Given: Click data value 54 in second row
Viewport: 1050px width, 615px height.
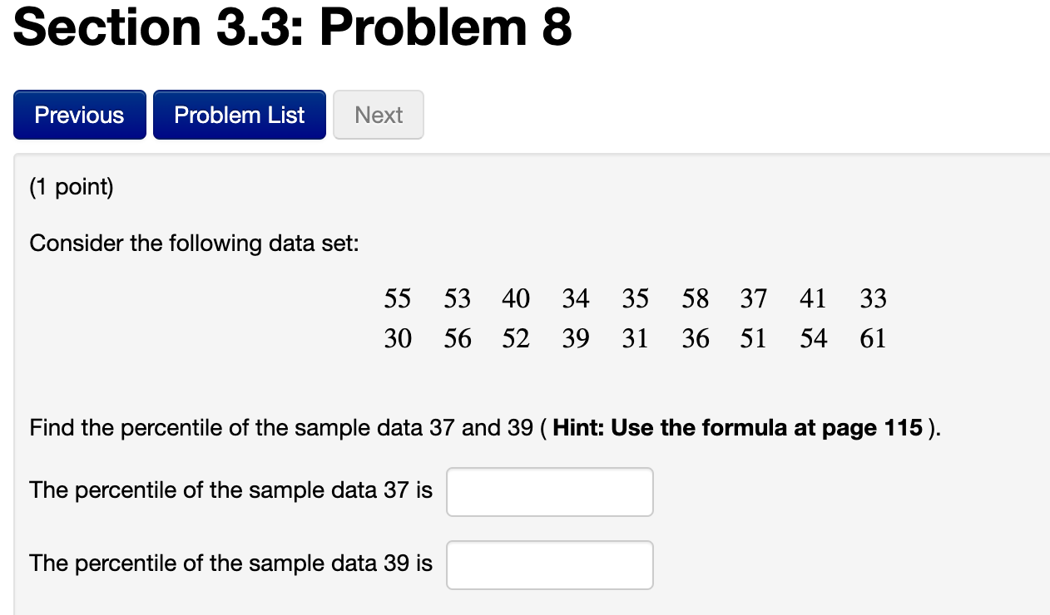Looking at the screenshot, I should click(x=813, y=338).
